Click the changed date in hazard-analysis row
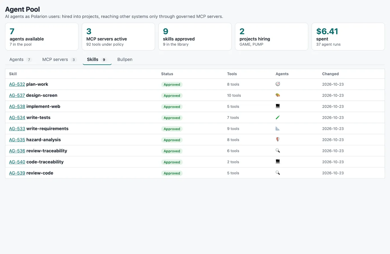The width and height of the screenshot is (390, 254). coord(333,140)
